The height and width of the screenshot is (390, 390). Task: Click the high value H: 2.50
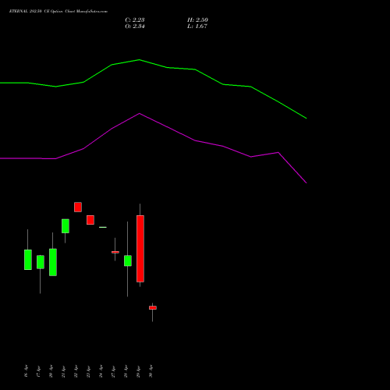[x=197, y=19]
